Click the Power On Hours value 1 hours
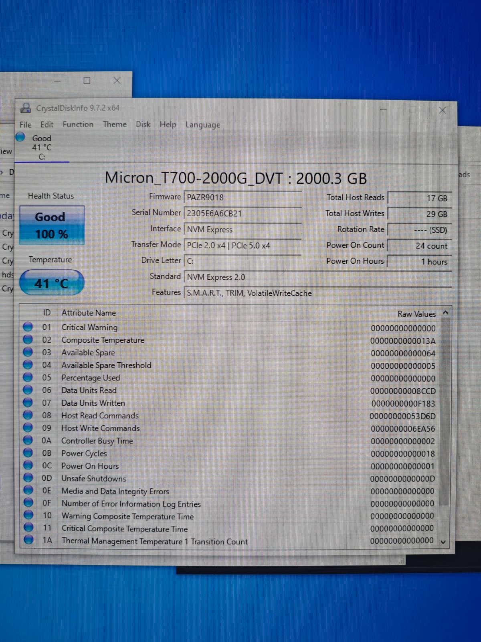 (x=420, y=262)
